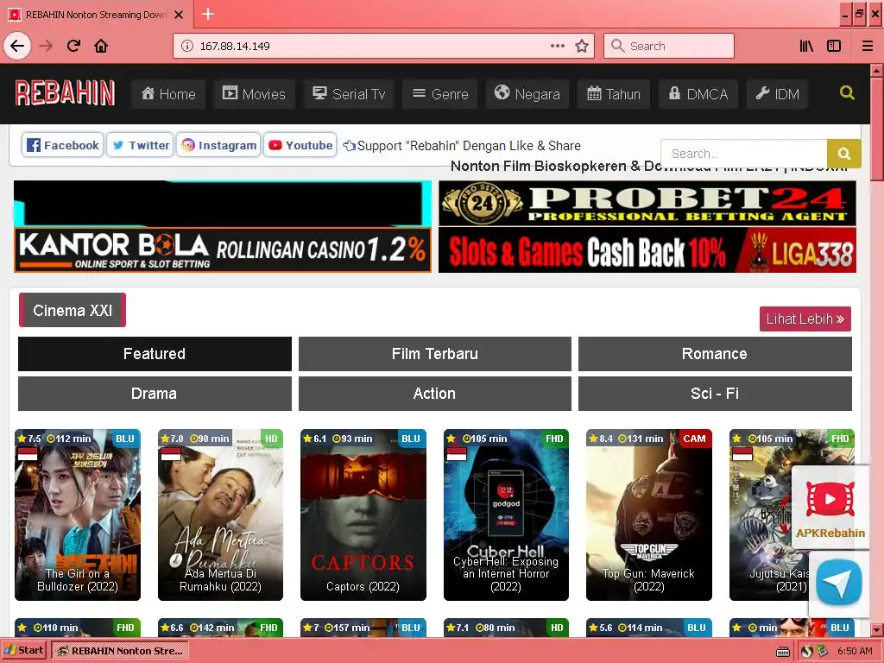Screen dimensions: 884x663
Task: Switch to the Romance tab
Action: pos(715,353)
